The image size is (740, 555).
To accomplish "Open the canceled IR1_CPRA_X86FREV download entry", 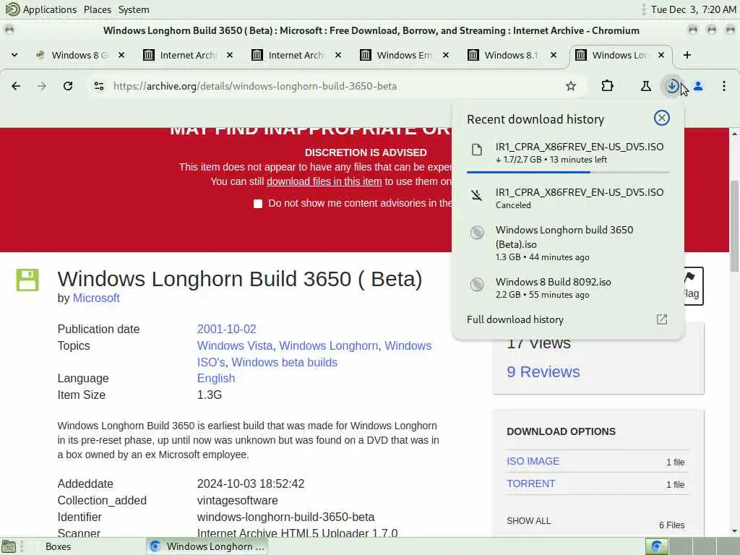I will point(568,198).
